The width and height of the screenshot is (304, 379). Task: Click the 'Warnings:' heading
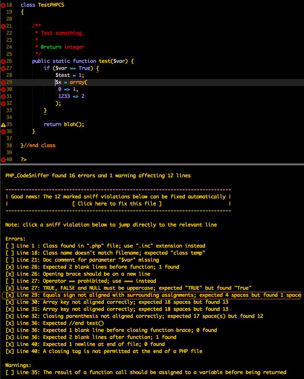18,365
